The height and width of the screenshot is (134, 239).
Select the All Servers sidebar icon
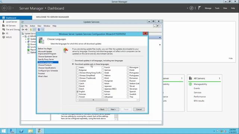click(x=3, y=26)
